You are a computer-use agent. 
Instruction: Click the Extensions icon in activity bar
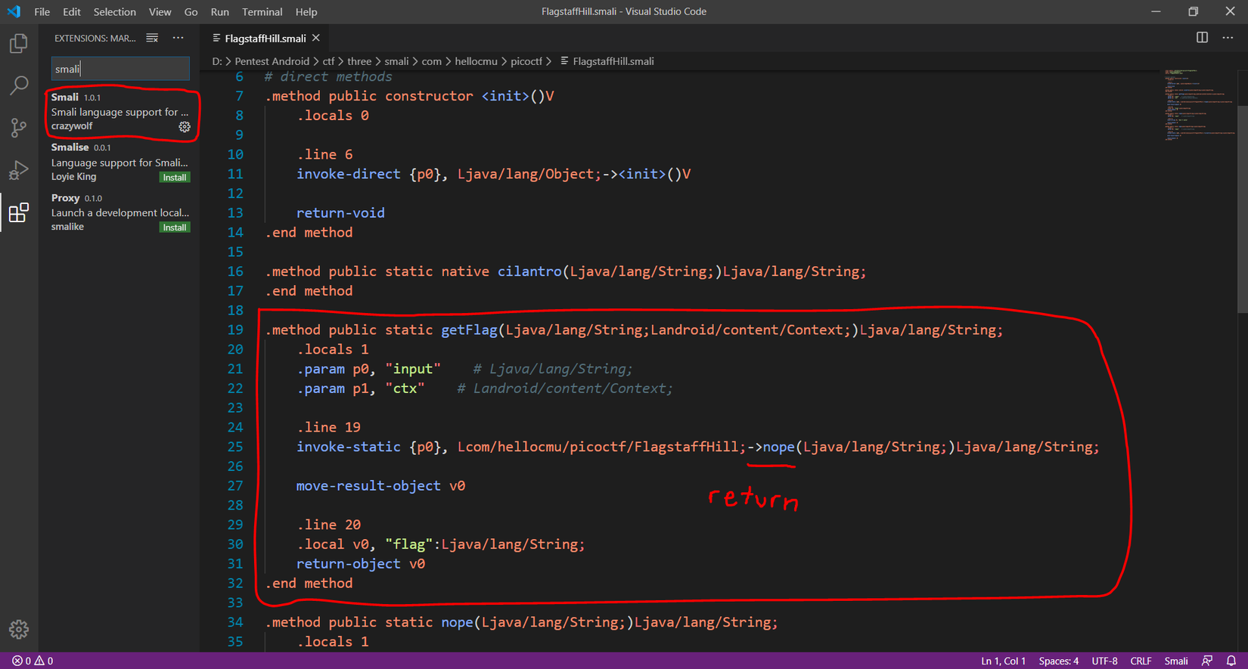coord(19,212)
